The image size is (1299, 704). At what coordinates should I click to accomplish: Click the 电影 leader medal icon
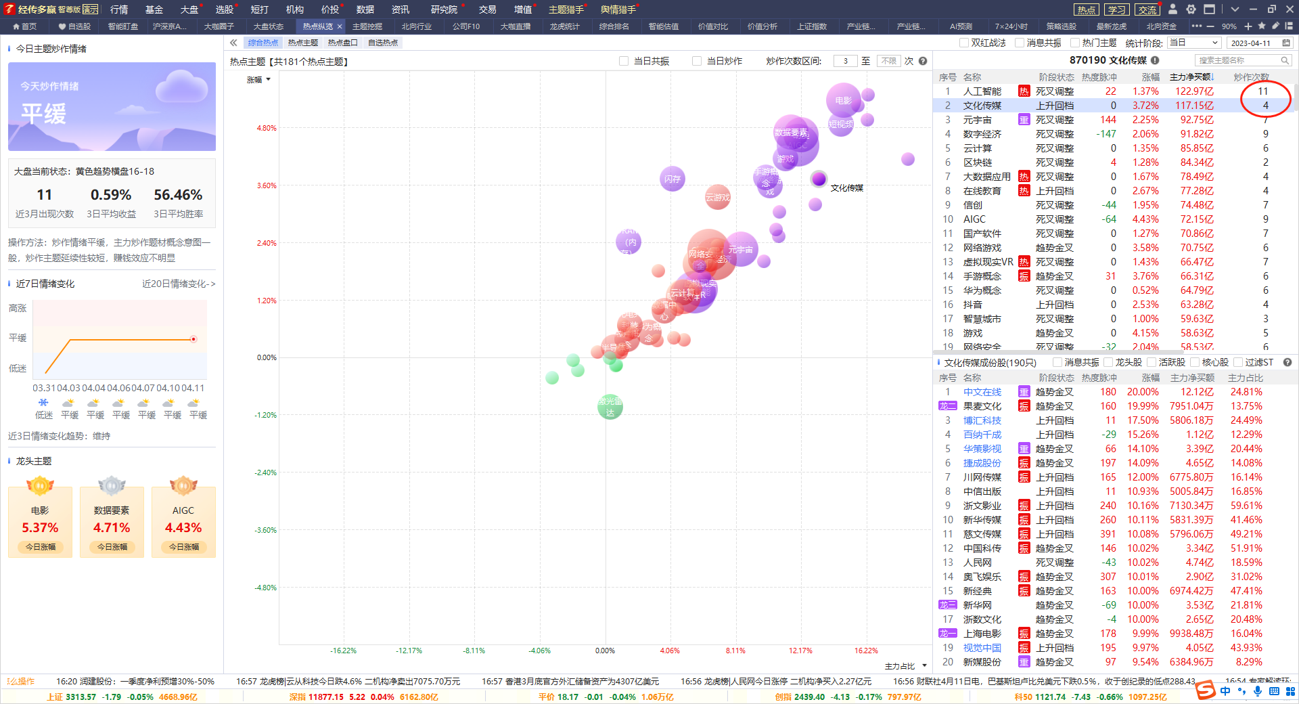pyautogui.click(x=40, y=485)
